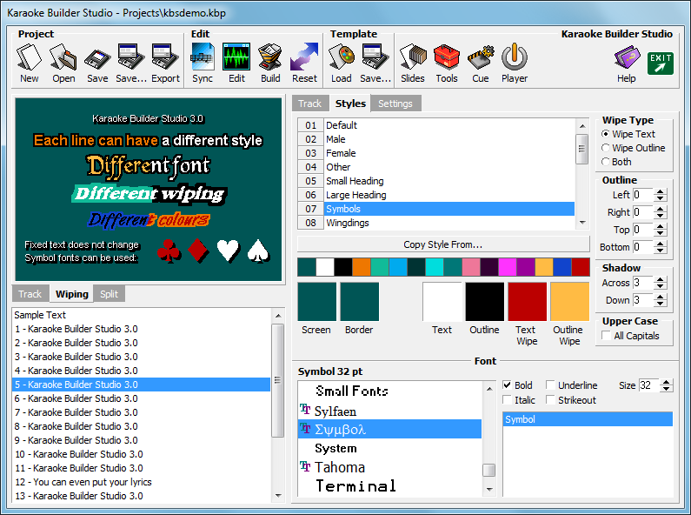This screenshot has height=515, width=691.
Task: Save the project using the Save icon
Action: click(x=97, y=64)
